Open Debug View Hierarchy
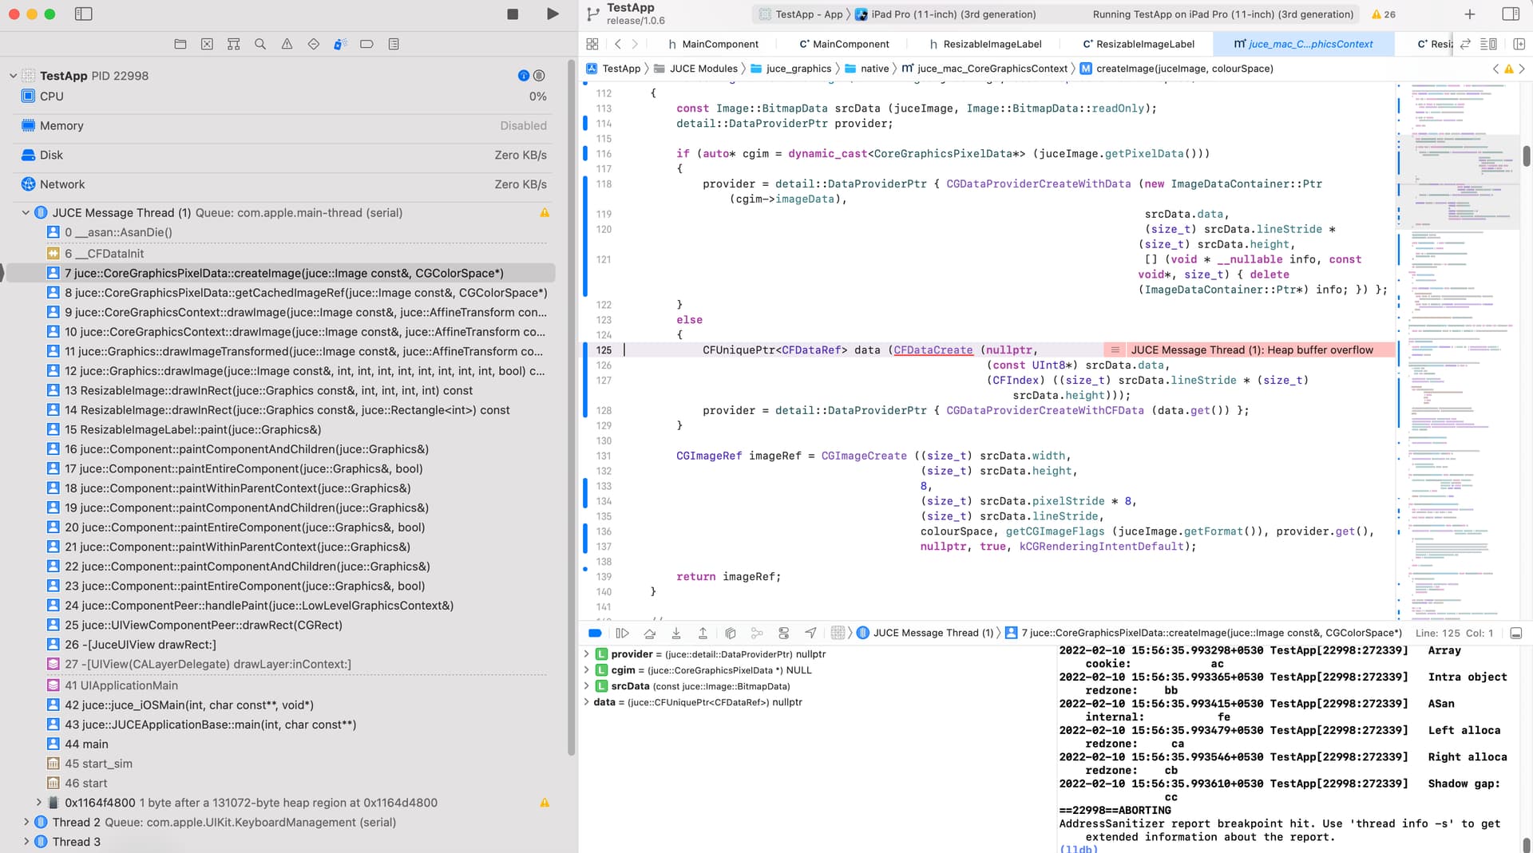The width and height of the screenshot is (1533, 853). [730, 633]
